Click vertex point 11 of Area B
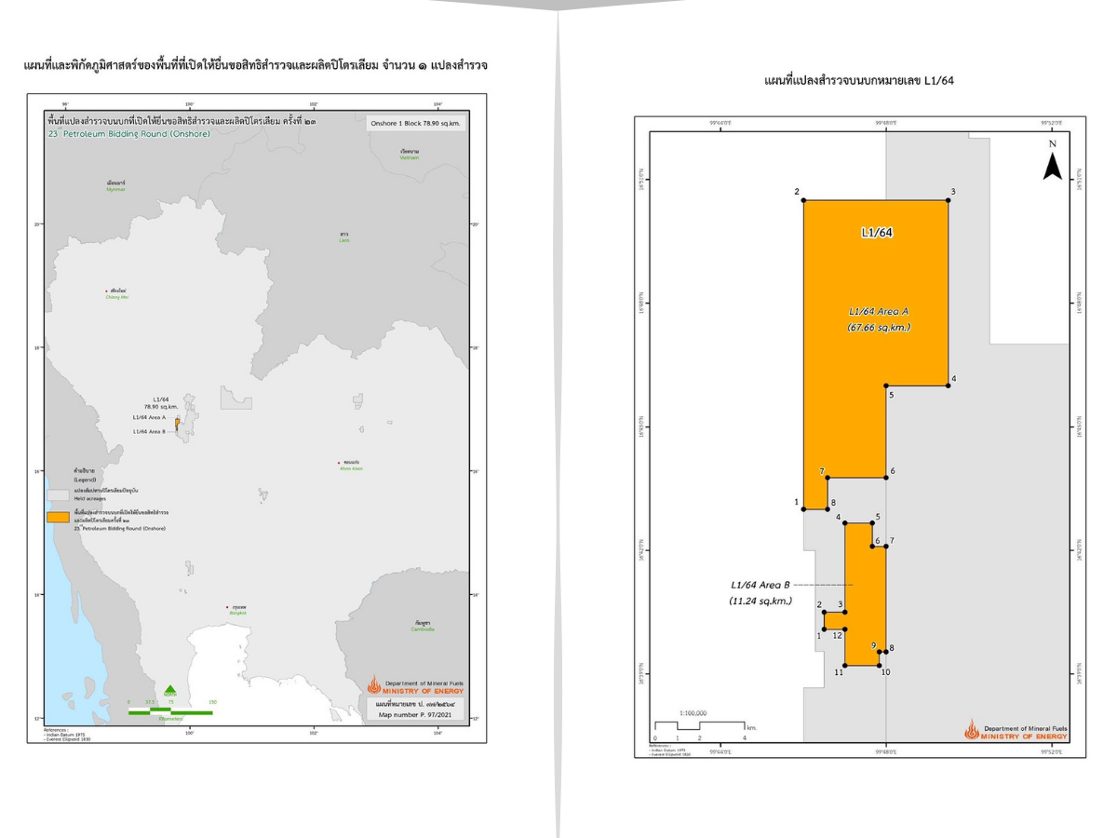Image resolution: width=1117 pixels, height=838 pixels. coord(845,665)
